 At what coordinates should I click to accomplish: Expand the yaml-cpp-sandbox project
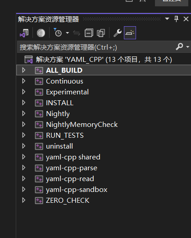click(x=23, y=189)
